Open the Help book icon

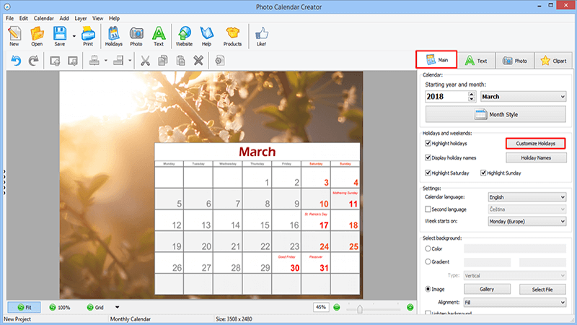click(206, 36)
